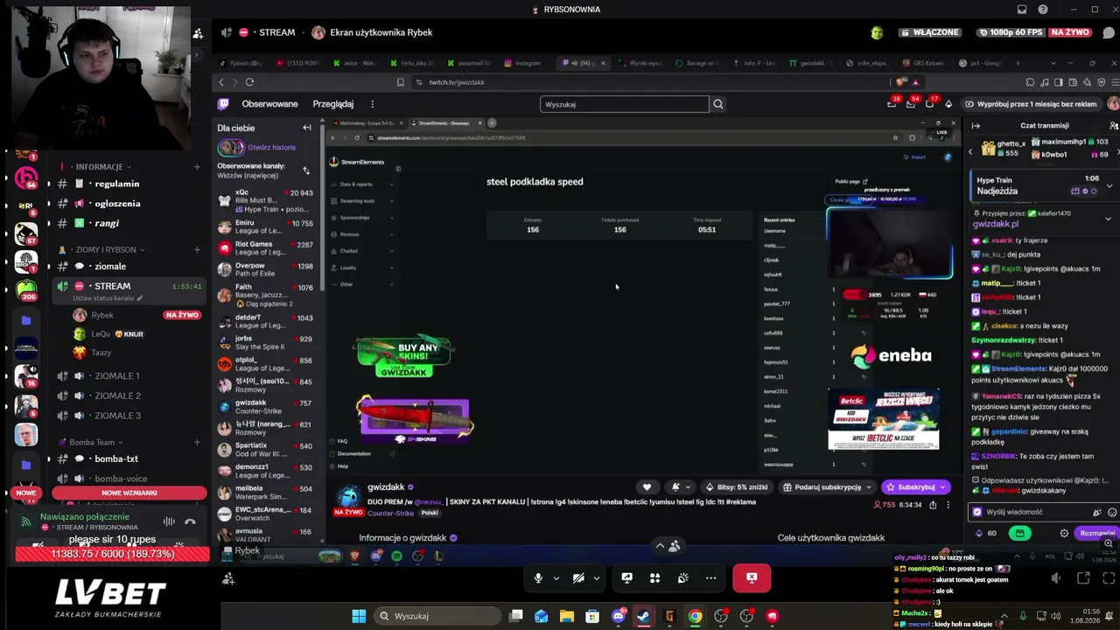Focus the Twitch Wyszukaj search field
This screenshot has height=630, width=1120.
pyautogui.click(x=624, y=104)
